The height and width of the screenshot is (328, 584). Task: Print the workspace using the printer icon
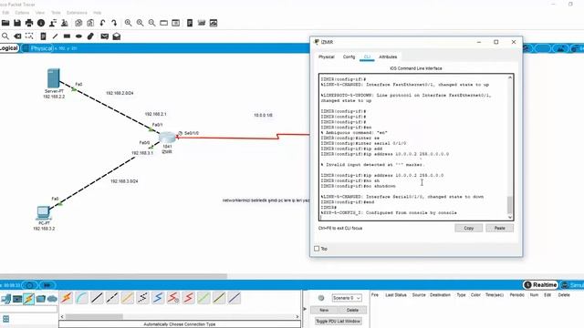(29, 23)
